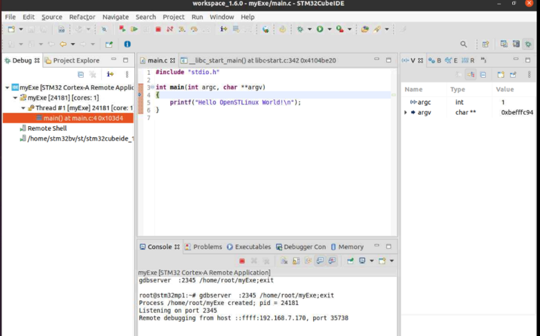Click the Build binary icon in the toolbar

point(61,29)
